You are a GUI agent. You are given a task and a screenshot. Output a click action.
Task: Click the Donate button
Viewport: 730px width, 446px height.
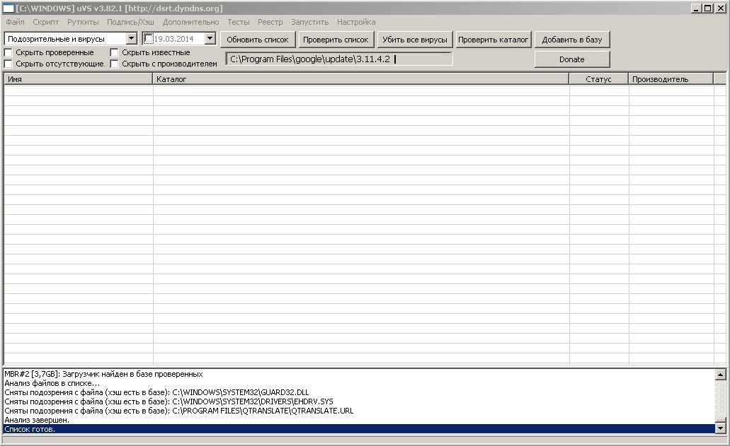point(571,59)
